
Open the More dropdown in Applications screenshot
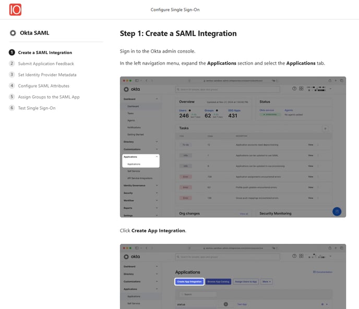pos(267,281)
